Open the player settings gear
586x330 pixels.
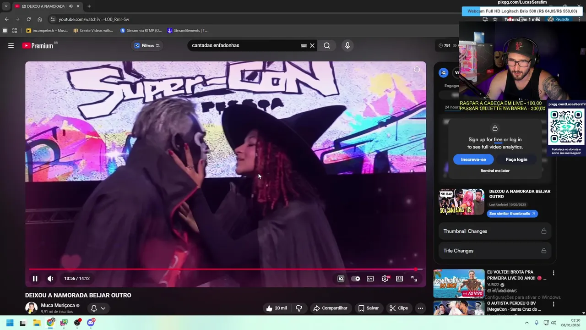pos(385,278)
